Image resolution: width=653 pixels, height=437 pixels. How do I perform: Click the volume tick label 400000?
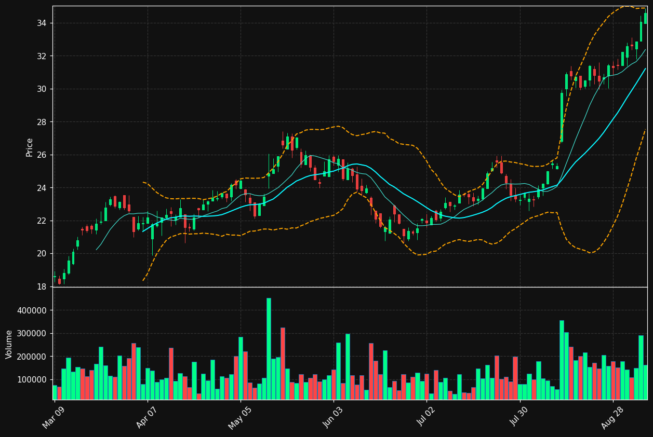click(x=33, y=310)
